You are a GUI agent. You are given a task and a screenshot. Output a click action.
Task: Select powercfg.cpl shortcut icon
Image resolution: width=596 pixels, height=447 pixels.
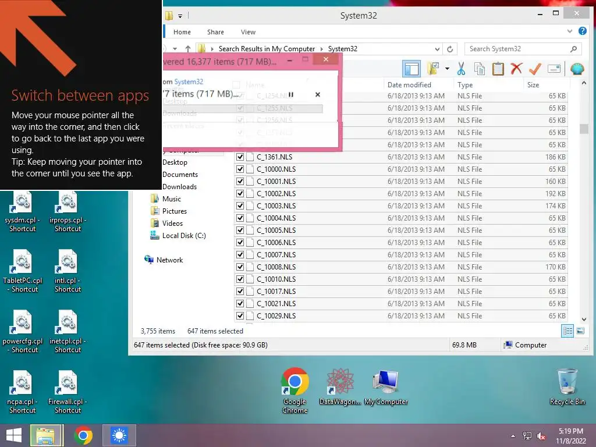[23, 332]
